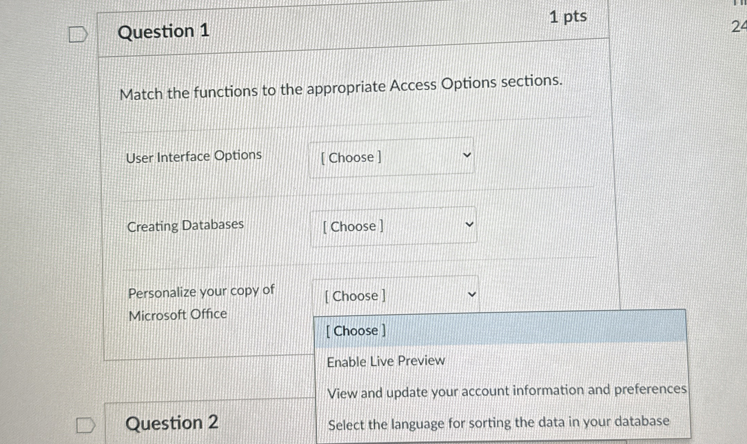The height and width of the screenshot is (444, 747).
Task: Click the User Interface Options label
Action: pos(194,156)
